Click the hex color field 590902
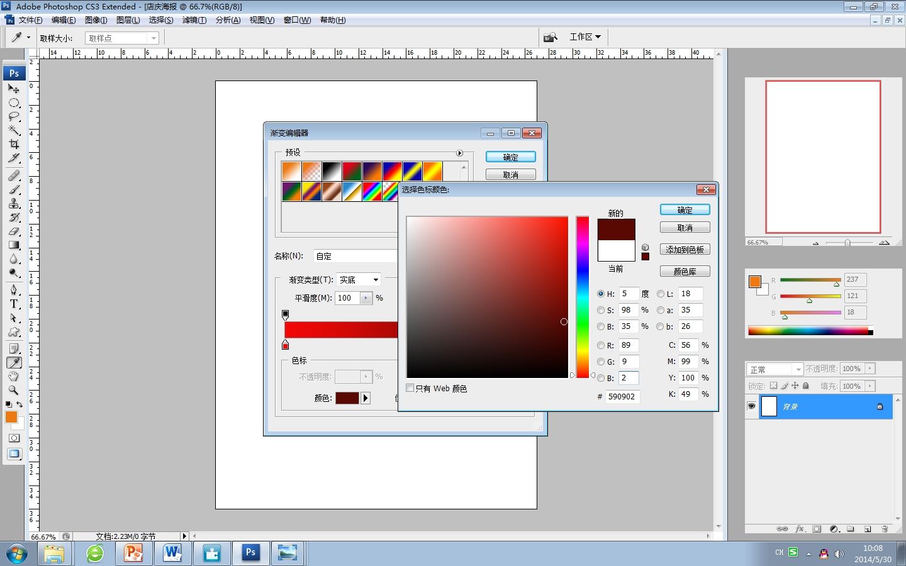Screen dimensions: 906x566 coord(622,396)
